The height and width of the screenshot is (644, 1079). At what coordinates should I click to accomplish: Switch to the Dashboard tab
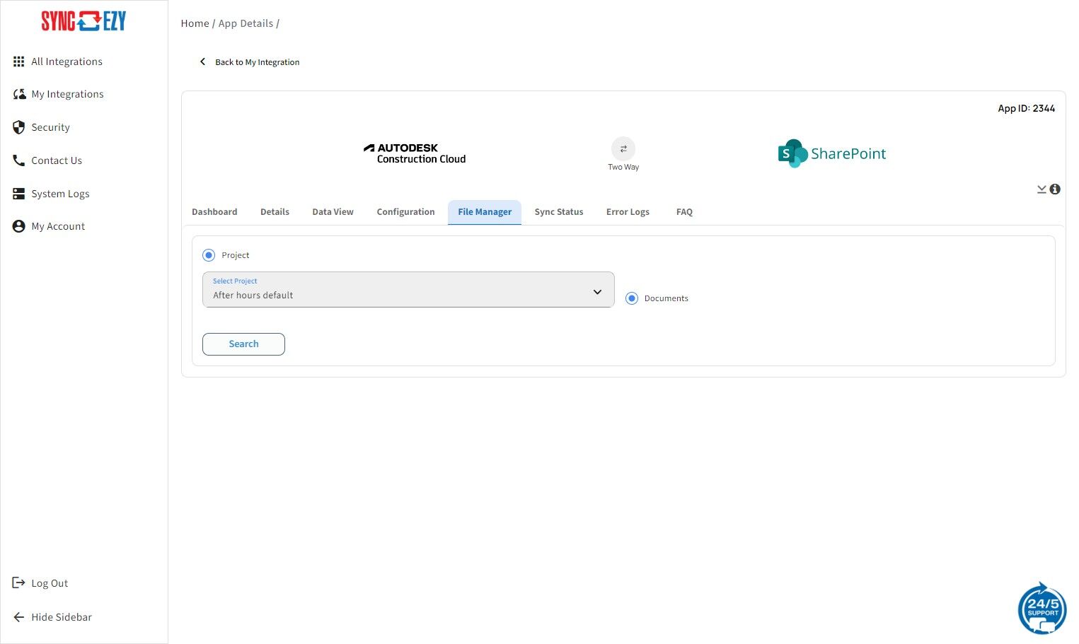214,212
